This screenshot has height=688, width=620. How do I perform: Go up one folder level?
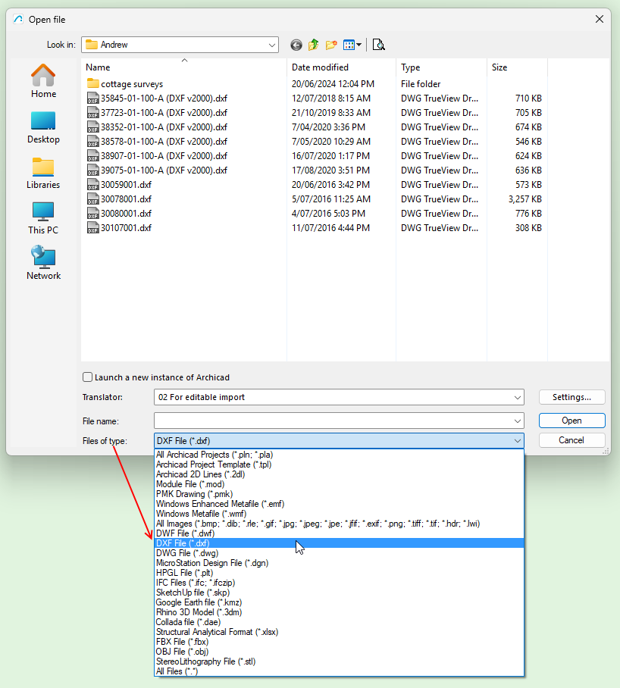313,45
